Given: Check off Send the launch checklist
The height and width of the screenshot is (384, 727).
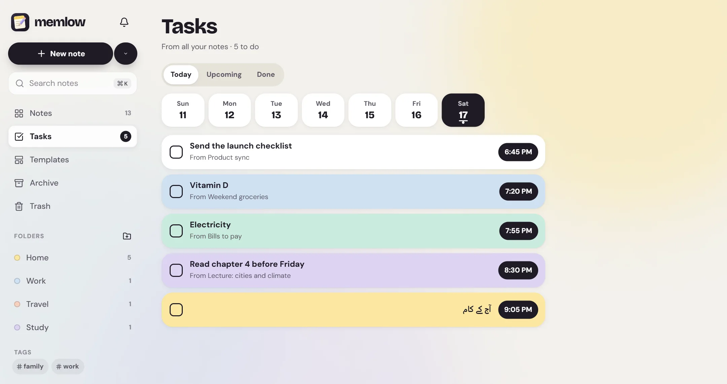Looking at the screenshot, I should 176,152.
